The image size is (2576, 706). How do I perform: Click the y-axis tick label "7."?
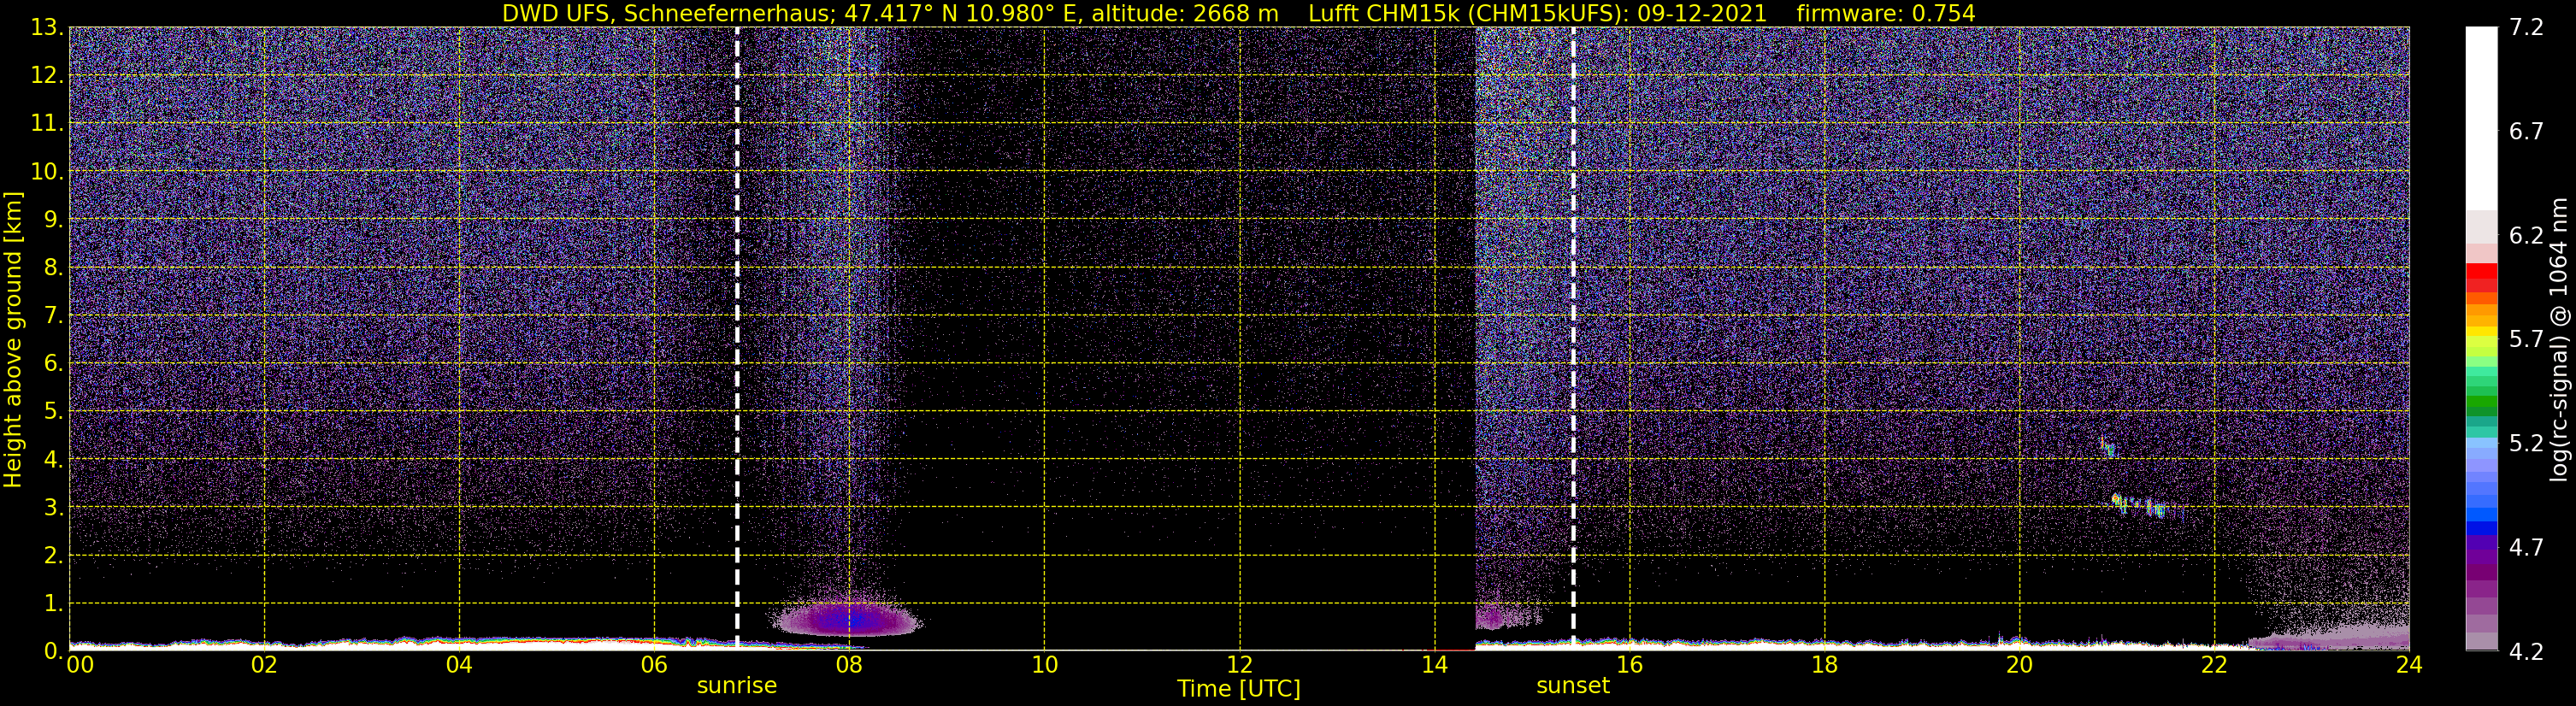[x=53, y=315]
